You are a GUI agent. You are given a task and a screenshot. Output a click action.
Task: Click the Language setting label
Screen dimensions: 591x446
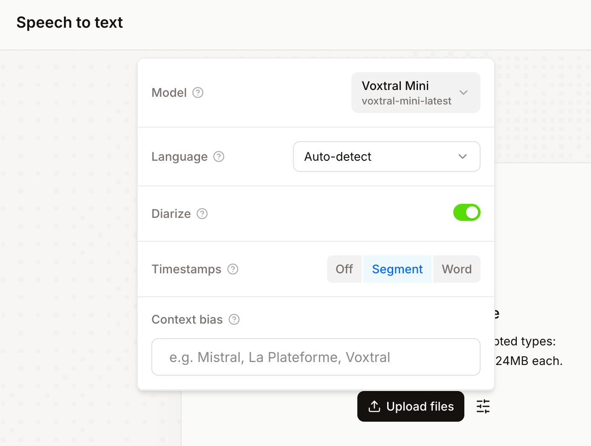click(180, 156)
